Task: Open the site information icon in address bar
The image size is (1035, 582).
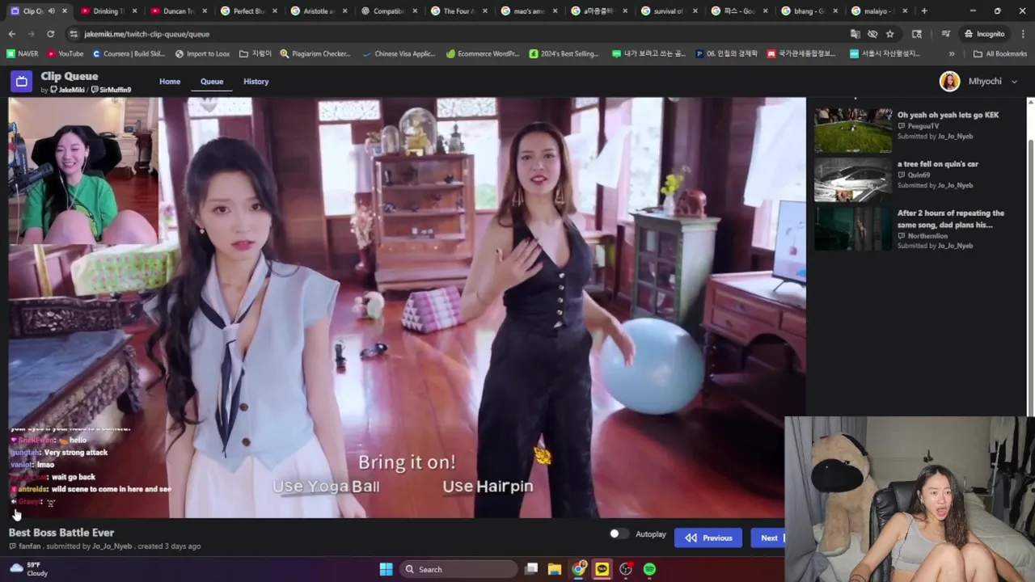Action: tap(74, 34)
